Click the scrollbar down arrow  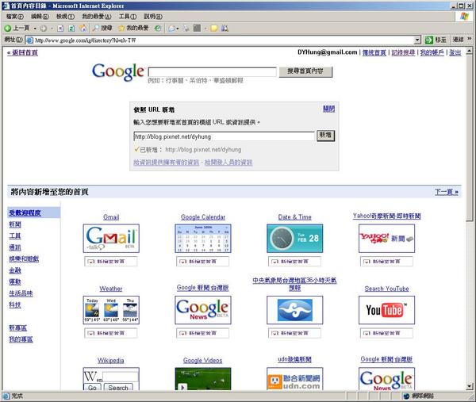click(x=470, y=386)
